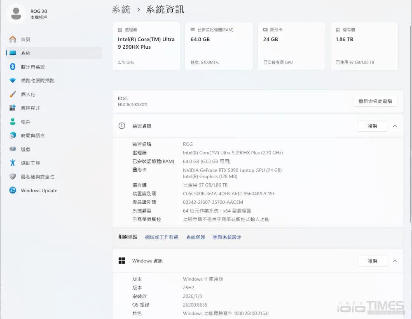Open the 進階系統設定 link
The width and height of the screenshot is (412, 319).
(x=227, y=237)
